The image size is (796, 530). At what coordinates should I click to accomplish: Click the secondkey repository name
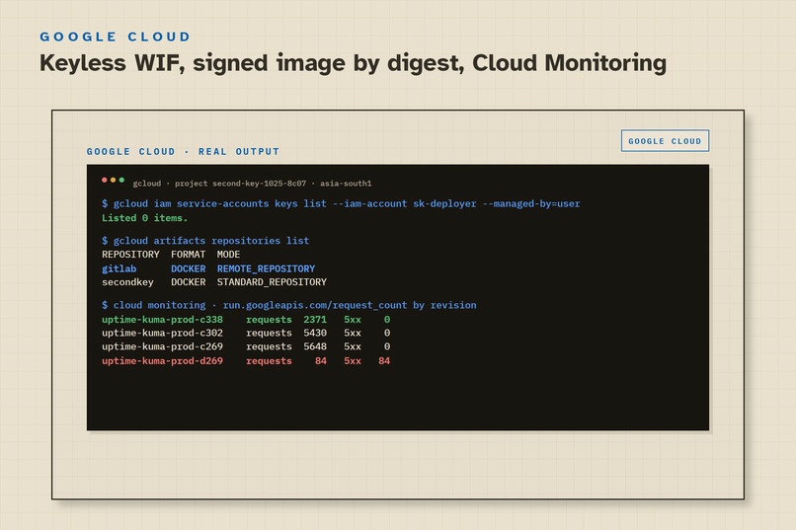coord(127,282)
